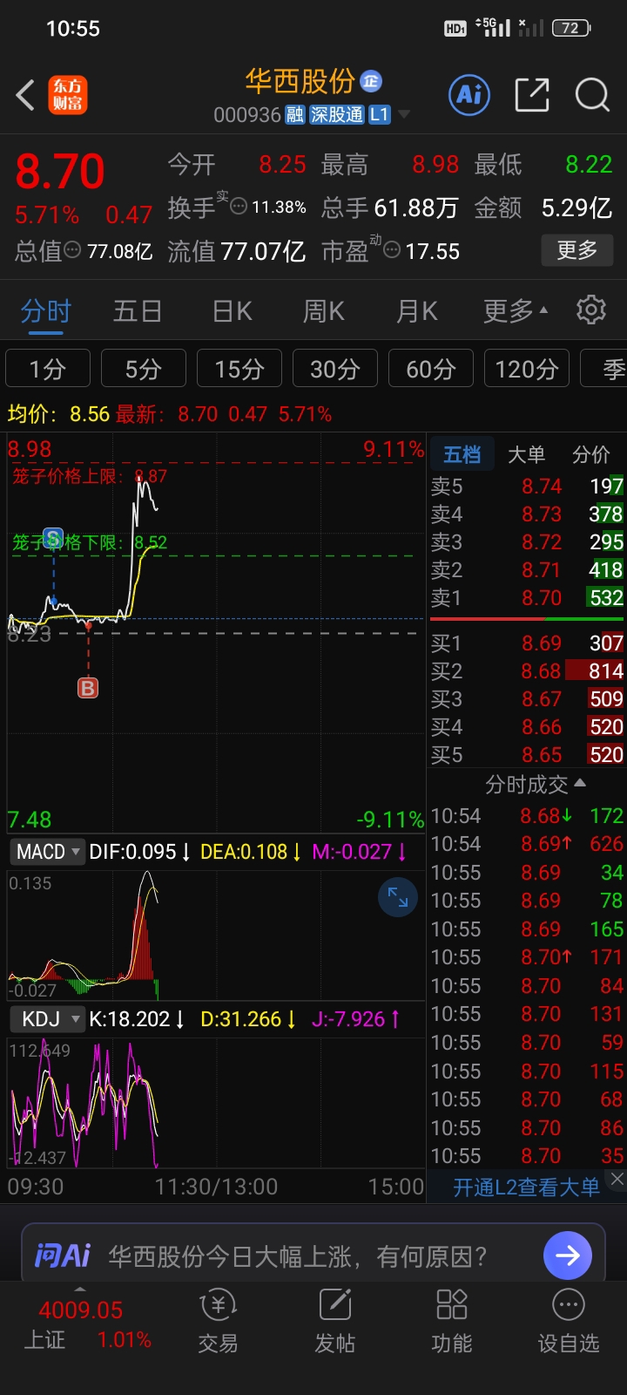This screenshot has height=1395, width=627.
Task: Tap 买5 row at 8.65
Action: pos(527,754)
